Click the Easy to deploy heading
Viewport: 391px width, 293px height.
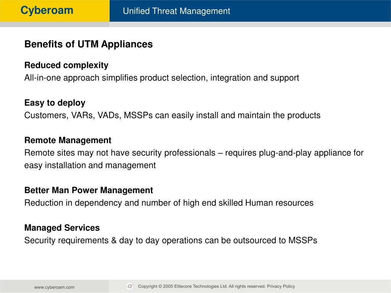coord(55,103)
